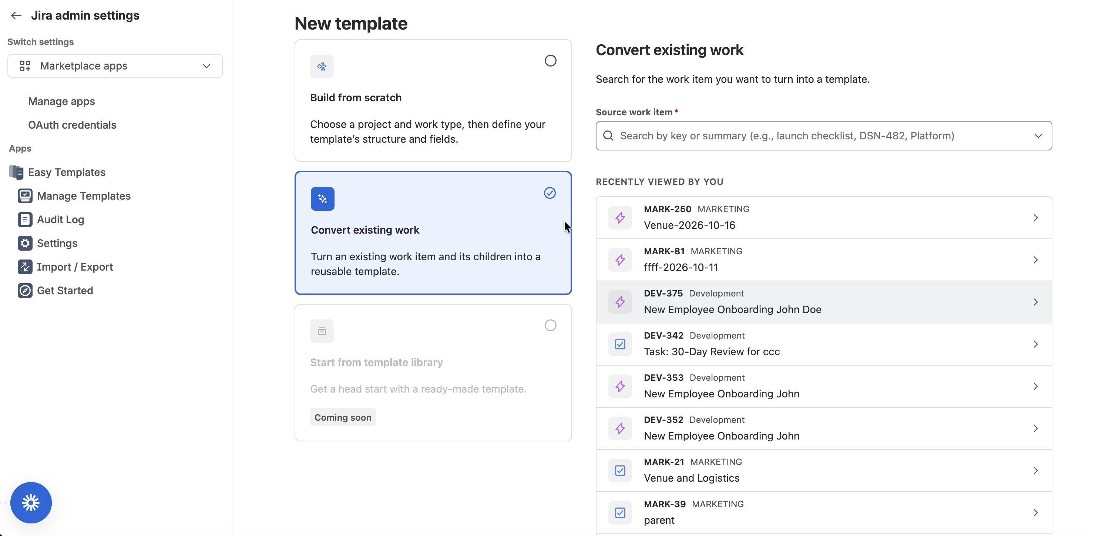Expand the DEV-353 row chevron

click(x=1036, y=386)
